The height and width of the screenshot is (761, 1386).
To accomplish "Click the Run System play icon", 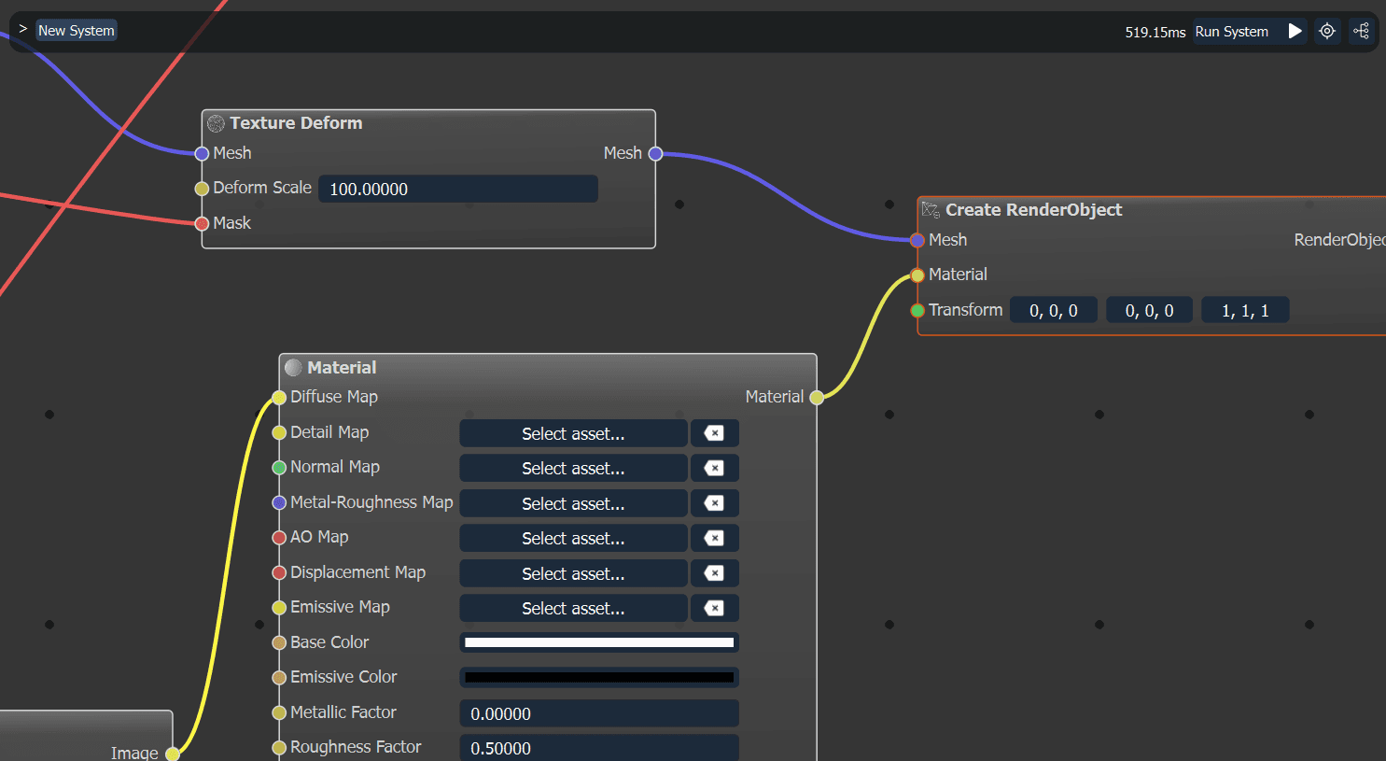I will pyautogui.click(x=1295, y=31).
